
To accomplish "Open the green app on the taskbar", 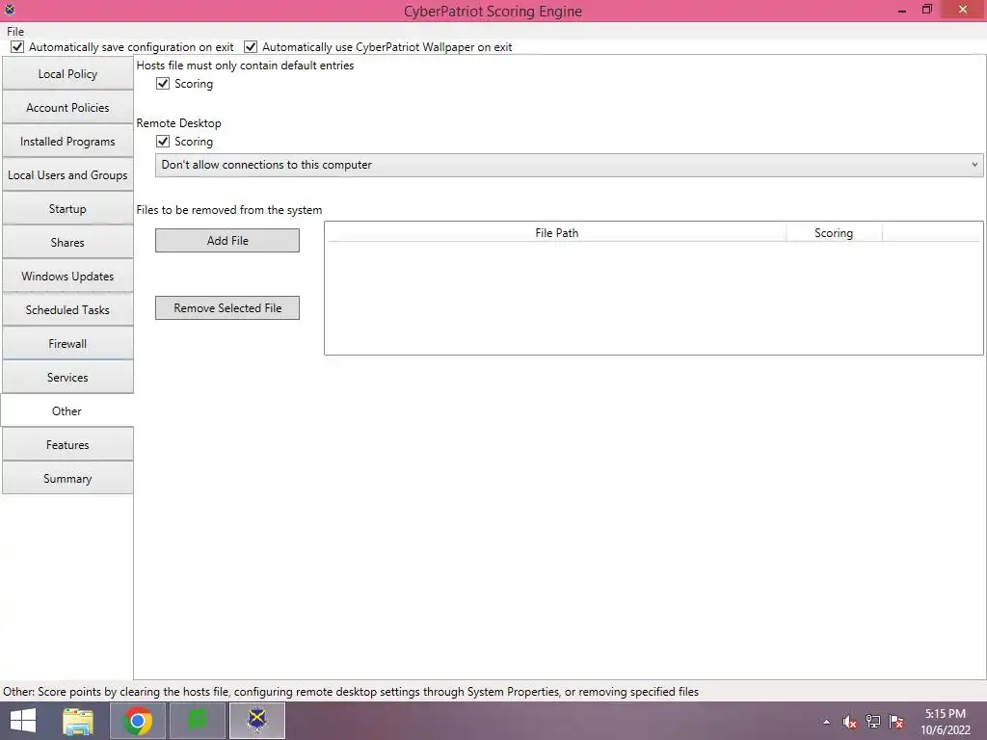I will click(198, 721).
